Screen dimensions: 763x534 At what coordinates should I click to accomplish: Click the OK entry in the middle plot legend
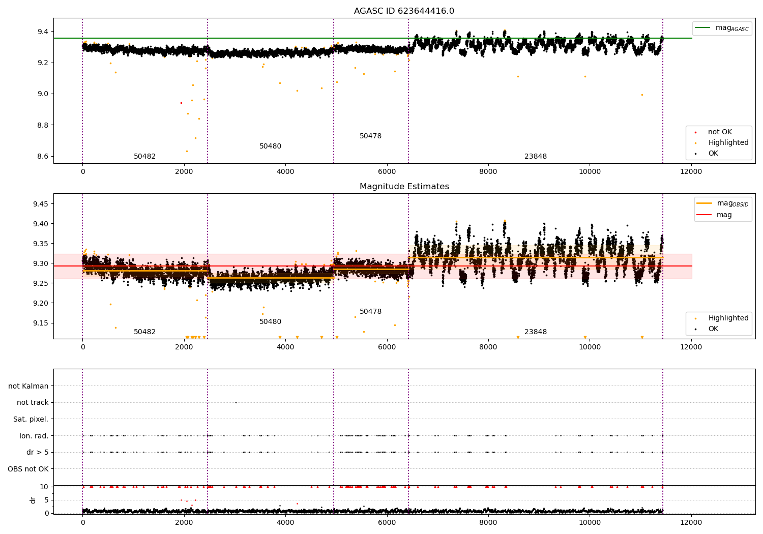[x=707, y=329]
